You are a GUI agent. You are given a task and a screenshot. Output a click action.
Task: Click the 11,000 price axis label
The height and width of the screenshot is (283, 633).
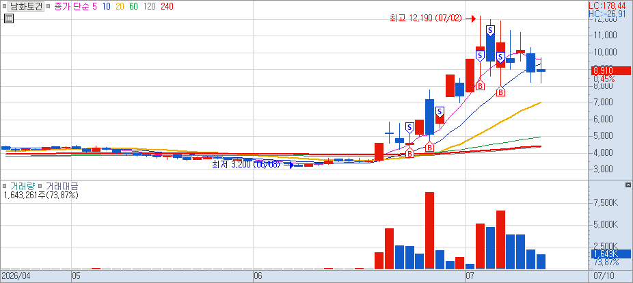pyautogui.click(x=605, y=36)
